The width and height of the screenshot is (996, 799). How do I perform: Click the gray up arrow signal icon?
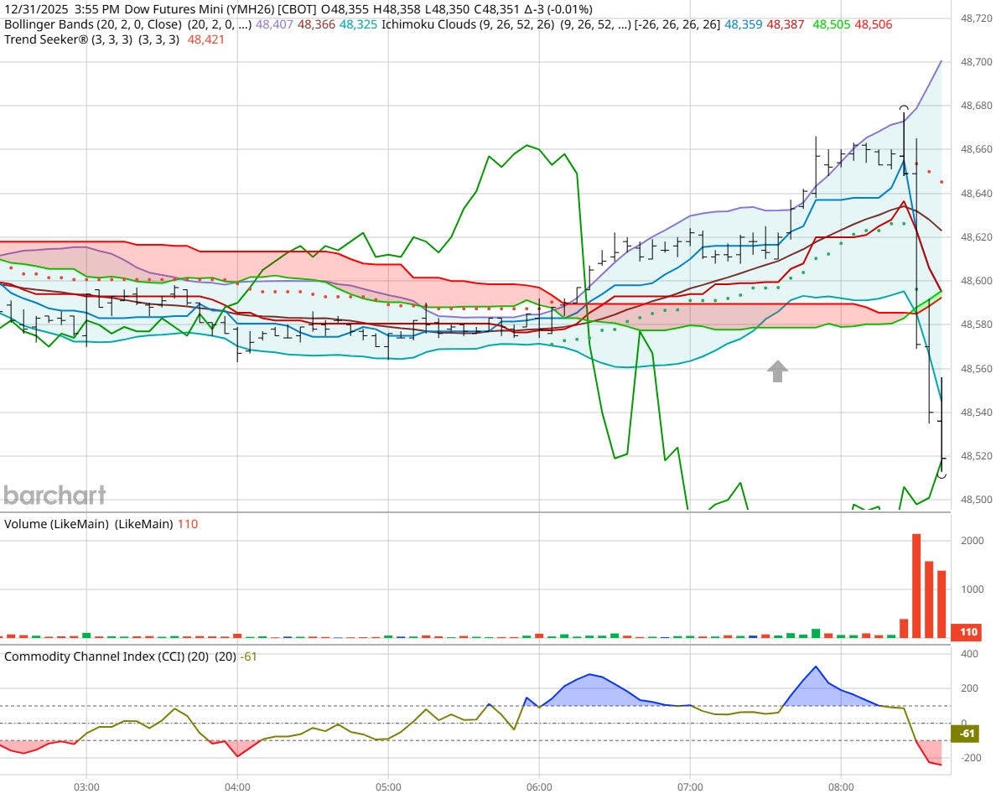click(777, 371)
